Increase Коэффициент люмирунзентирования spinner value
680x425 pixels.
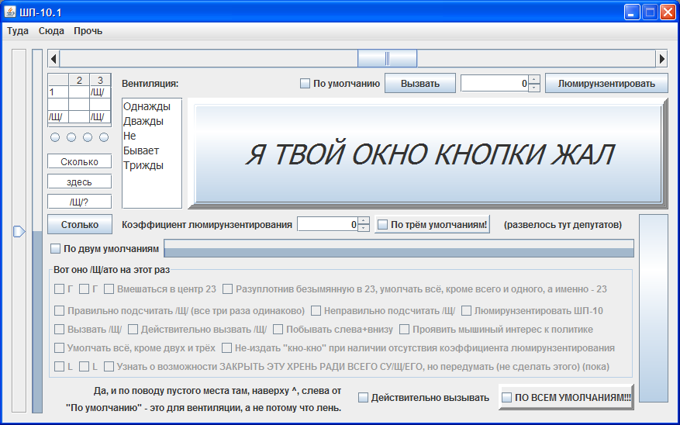coord(364,220)
